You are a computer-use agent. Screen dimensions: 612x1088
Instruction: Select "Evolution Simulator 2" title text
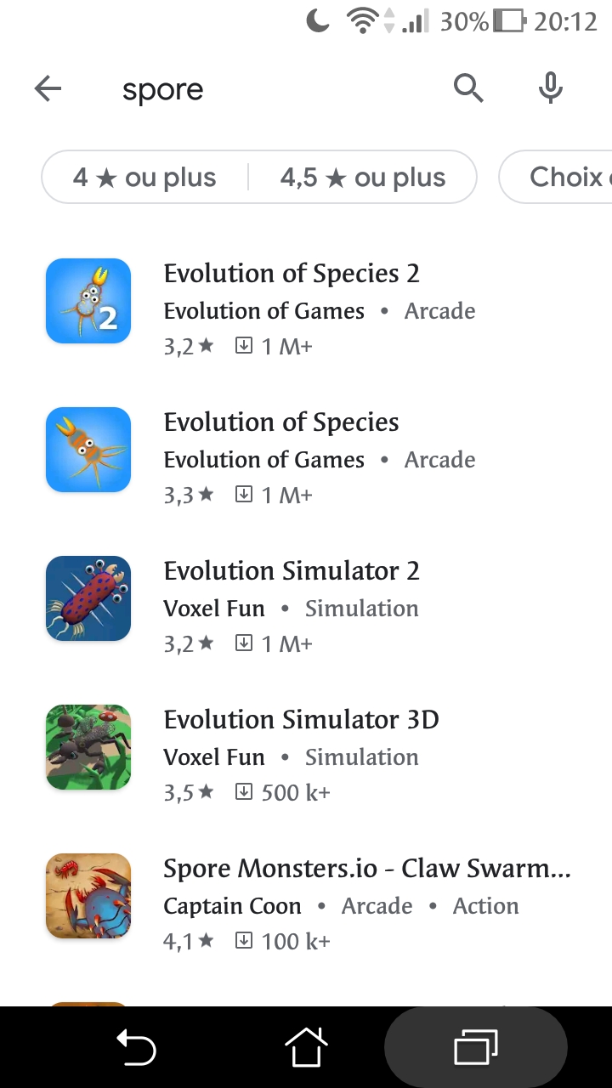pos(292,571)
